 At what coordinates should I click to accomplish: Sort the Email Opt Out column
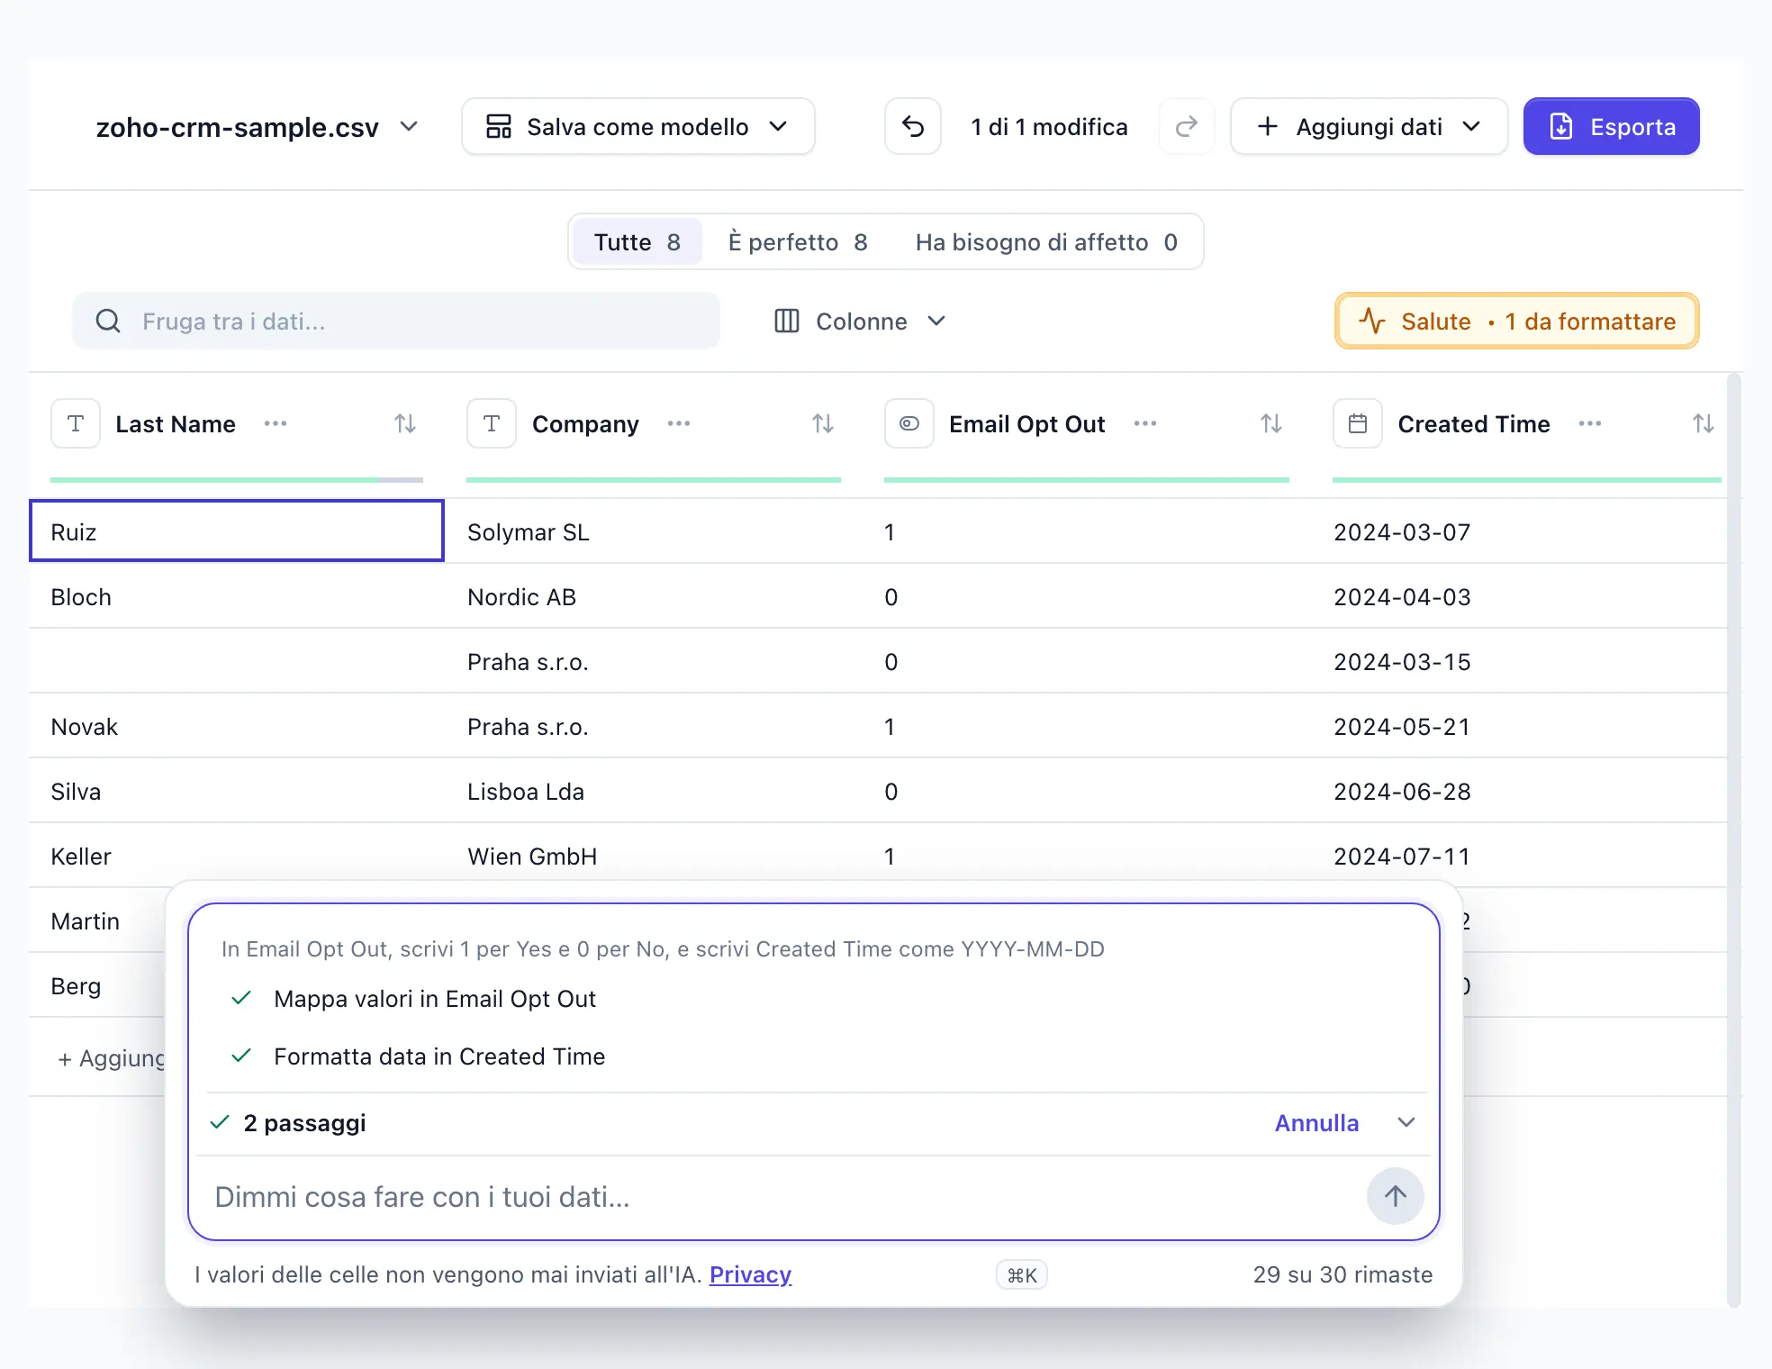(x=1271, y=423)
